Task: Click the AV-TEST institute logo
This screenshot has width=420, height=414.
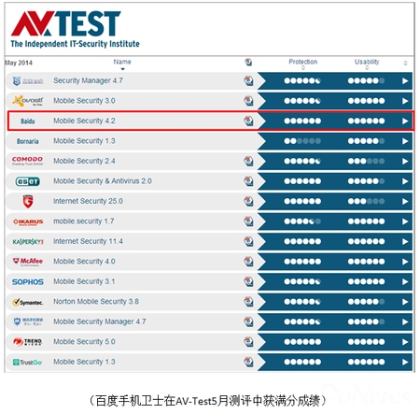Action: coord(75,29)
